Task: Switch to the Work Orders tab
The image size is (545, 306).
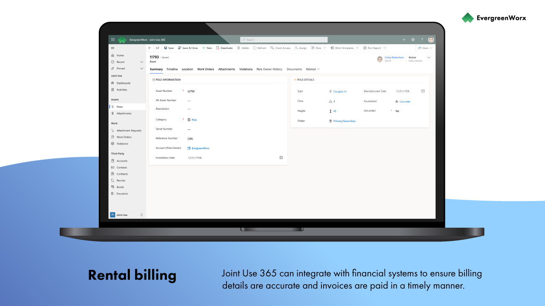Action: click(206, 69)
